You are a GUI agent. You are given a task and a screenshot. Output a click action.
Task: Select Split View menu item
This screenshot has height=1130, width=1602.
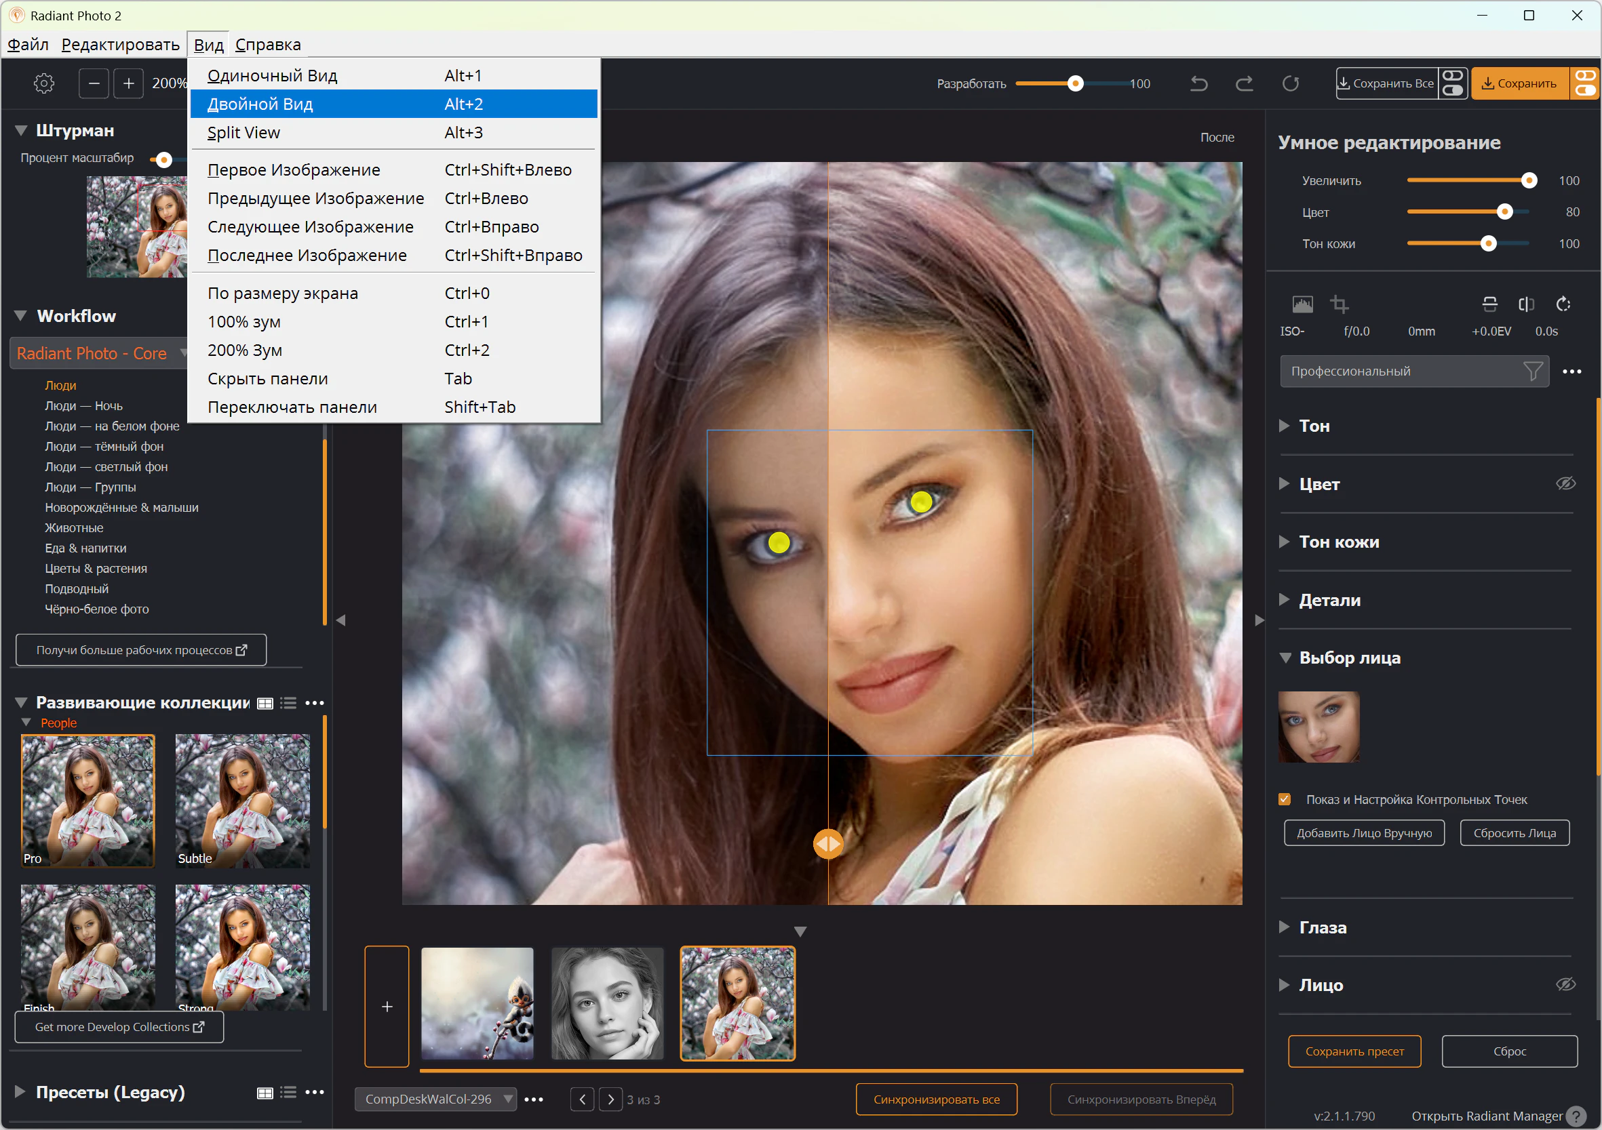(243, 133)
